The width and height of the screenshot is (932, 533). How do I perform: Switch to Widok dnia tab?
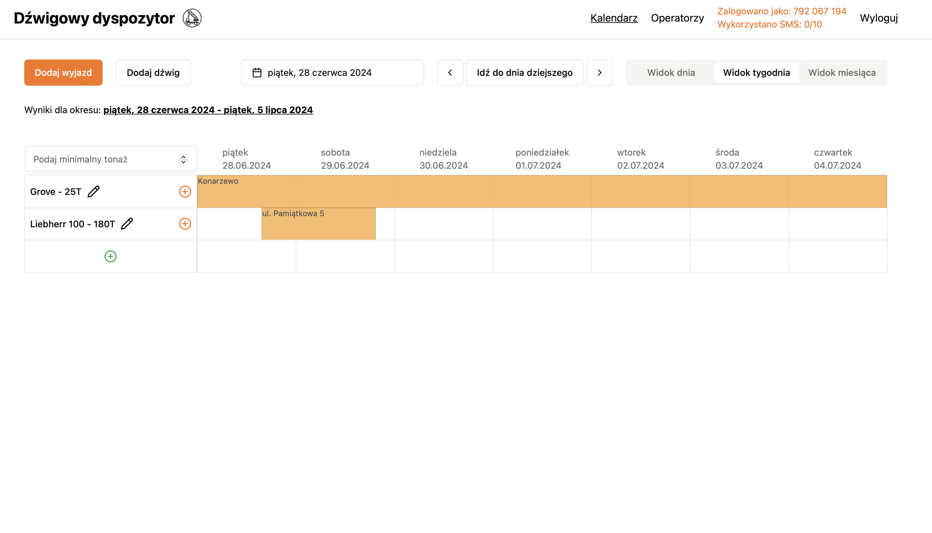click(x=671, y=73)
